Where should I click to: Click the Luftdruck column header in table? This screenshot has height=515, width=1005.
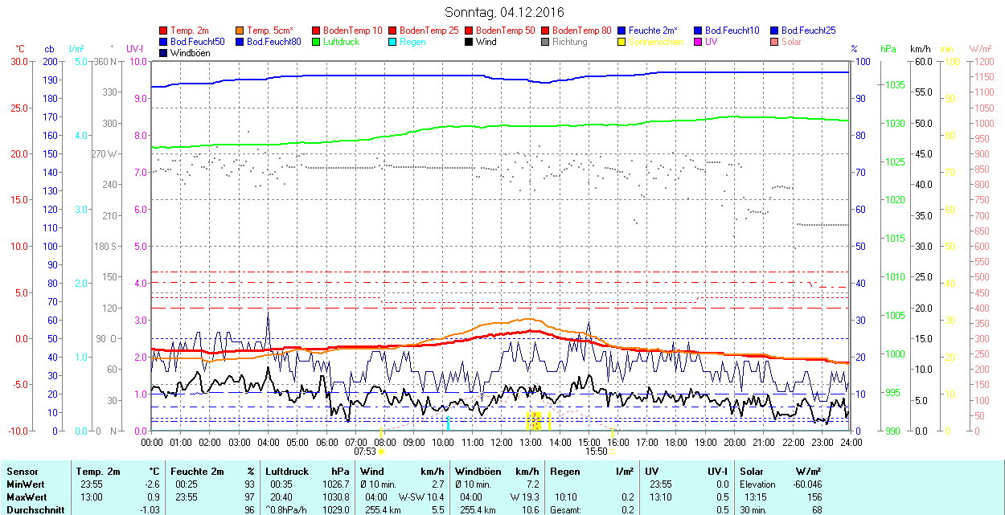(285, 472)
